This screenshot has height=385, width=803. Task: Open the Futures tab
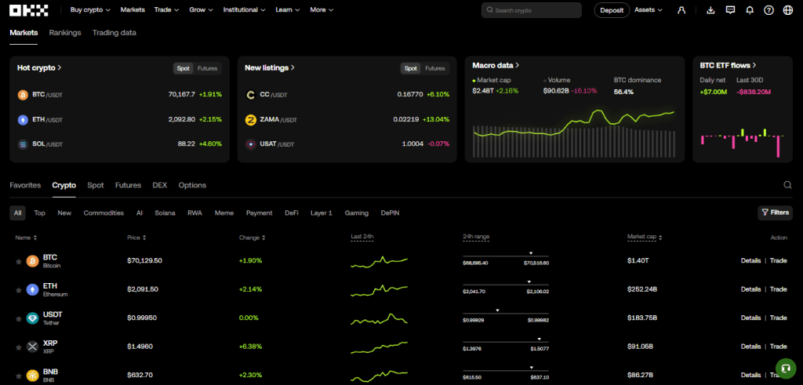pos(128,185)
